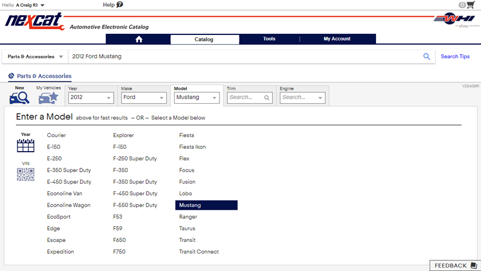Select the Econoline Van model
This screenshot has height=271, width=481.
click(x=65, y=193)
